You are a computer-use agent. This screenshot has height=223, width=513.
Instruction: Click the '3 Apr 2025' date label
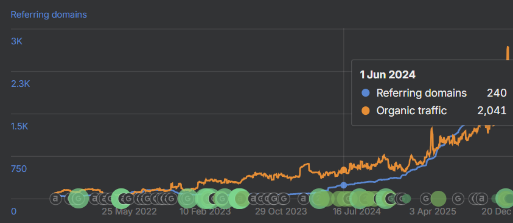(433, 211)
